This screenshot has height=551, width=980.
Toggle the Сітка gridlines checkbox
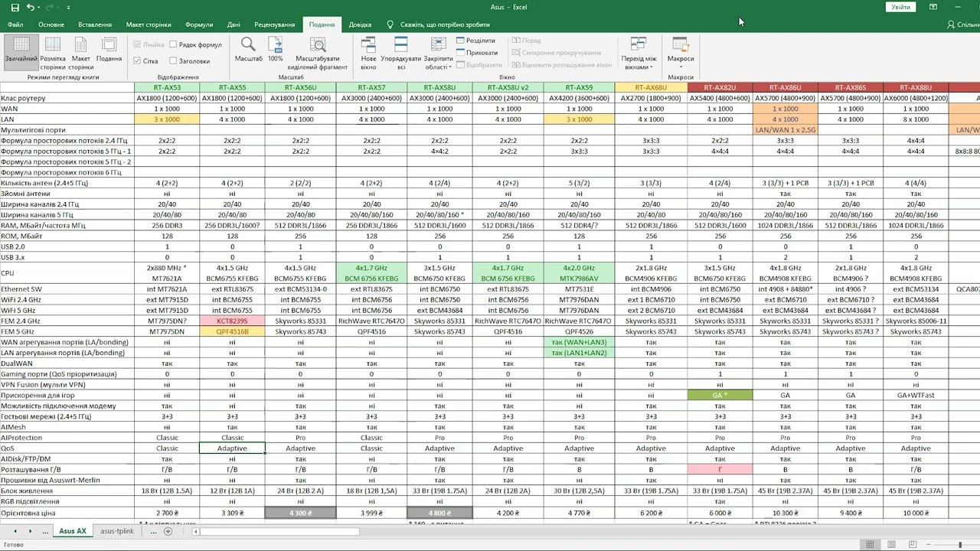146,60
